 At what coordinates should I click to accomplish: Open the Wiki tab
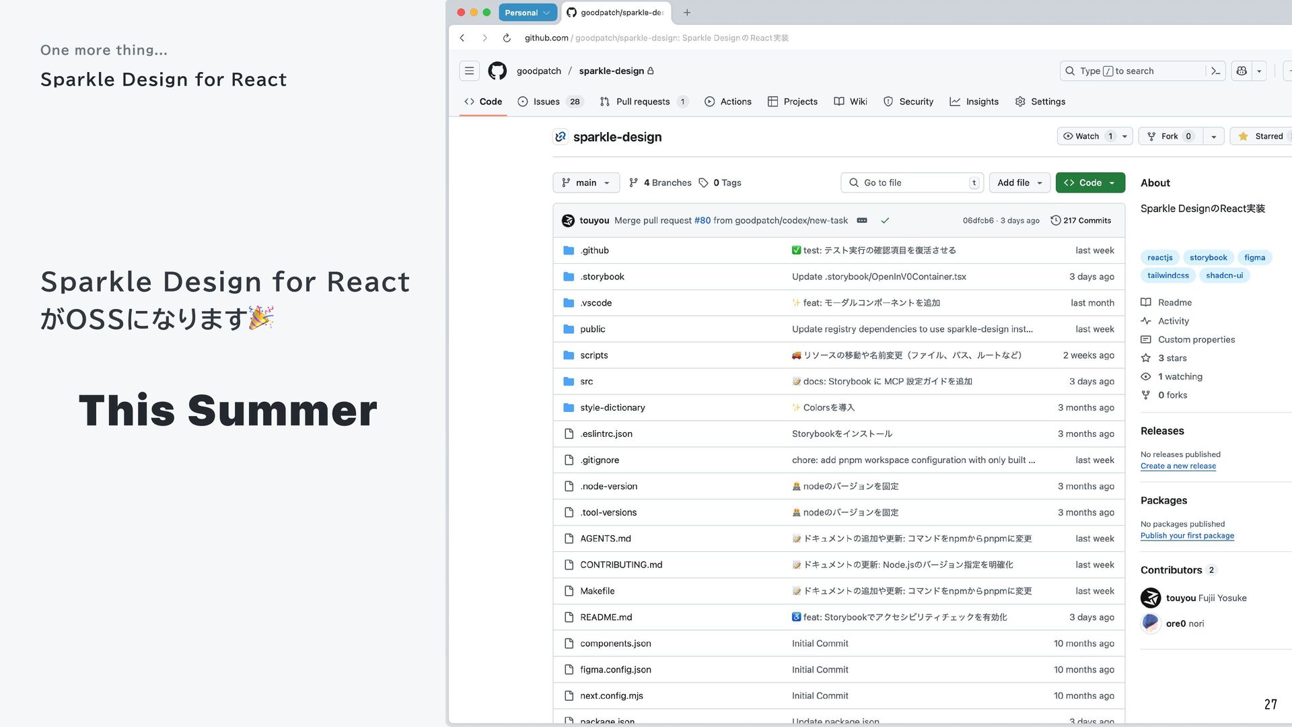851,102
